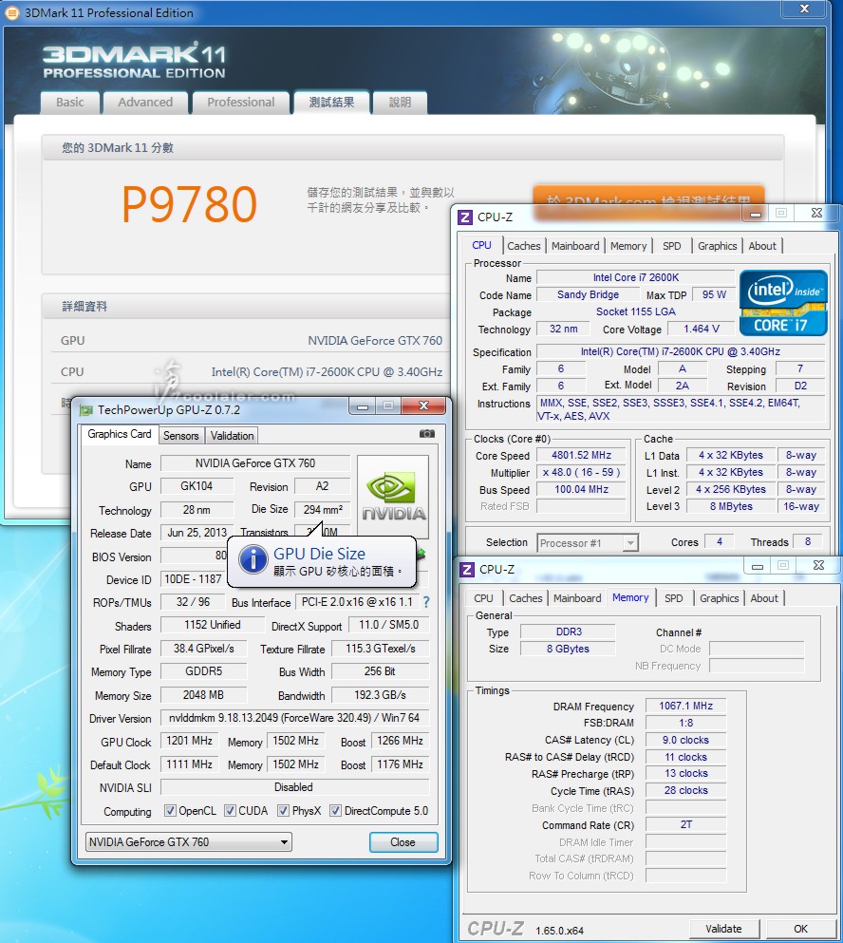Screen dimensions: 843x943
Task: Click the Multiplier value x 48.0 ( 16 - 59 )
Action: tap(581, 472)
